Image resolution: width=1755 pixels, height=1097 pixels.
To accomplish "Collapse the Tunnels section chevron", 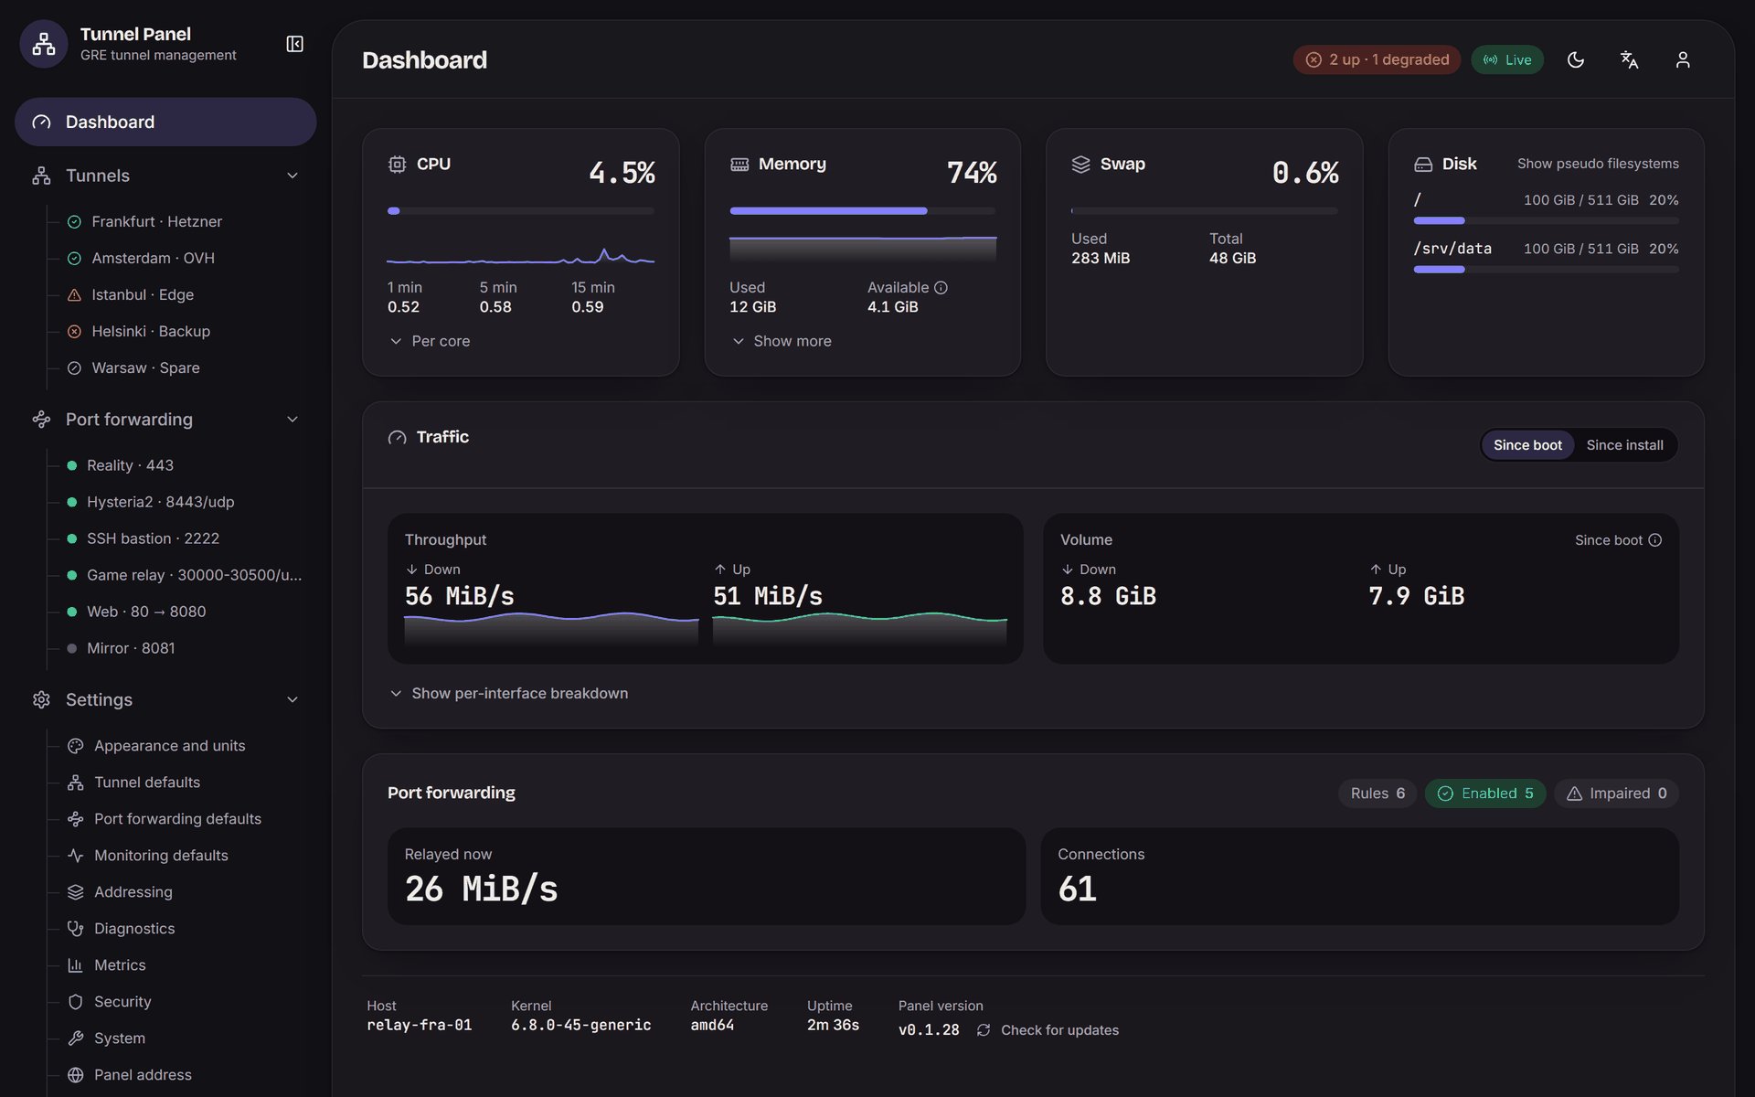I will (x=292, y=176).
